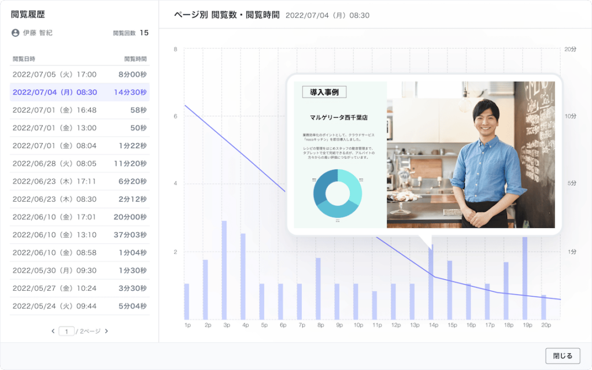
Task: Select the 2022/07/05 17:00 history row
Action: (79, 75)
